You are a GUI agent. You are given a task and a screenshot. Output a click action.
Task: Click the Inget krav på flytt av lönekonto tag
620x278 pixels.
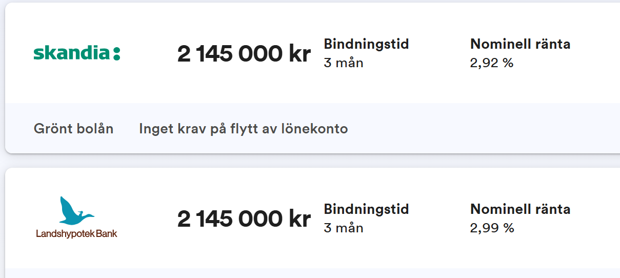[243, 129]
